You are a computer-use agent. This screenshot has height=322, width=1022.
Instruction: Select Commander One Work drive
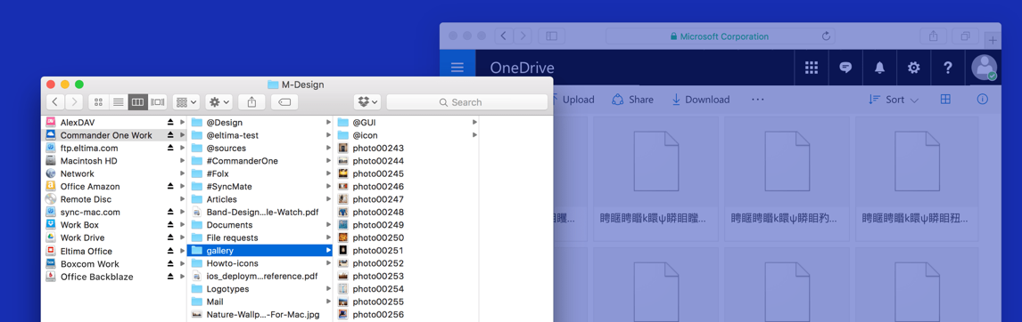click(106, 135)
